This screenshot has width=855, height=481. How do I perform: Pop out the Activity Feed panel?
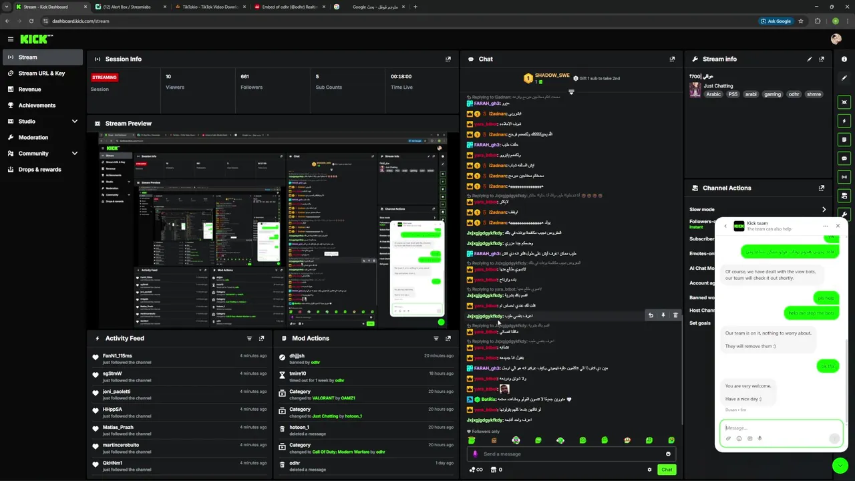click(x=261, y=338)
